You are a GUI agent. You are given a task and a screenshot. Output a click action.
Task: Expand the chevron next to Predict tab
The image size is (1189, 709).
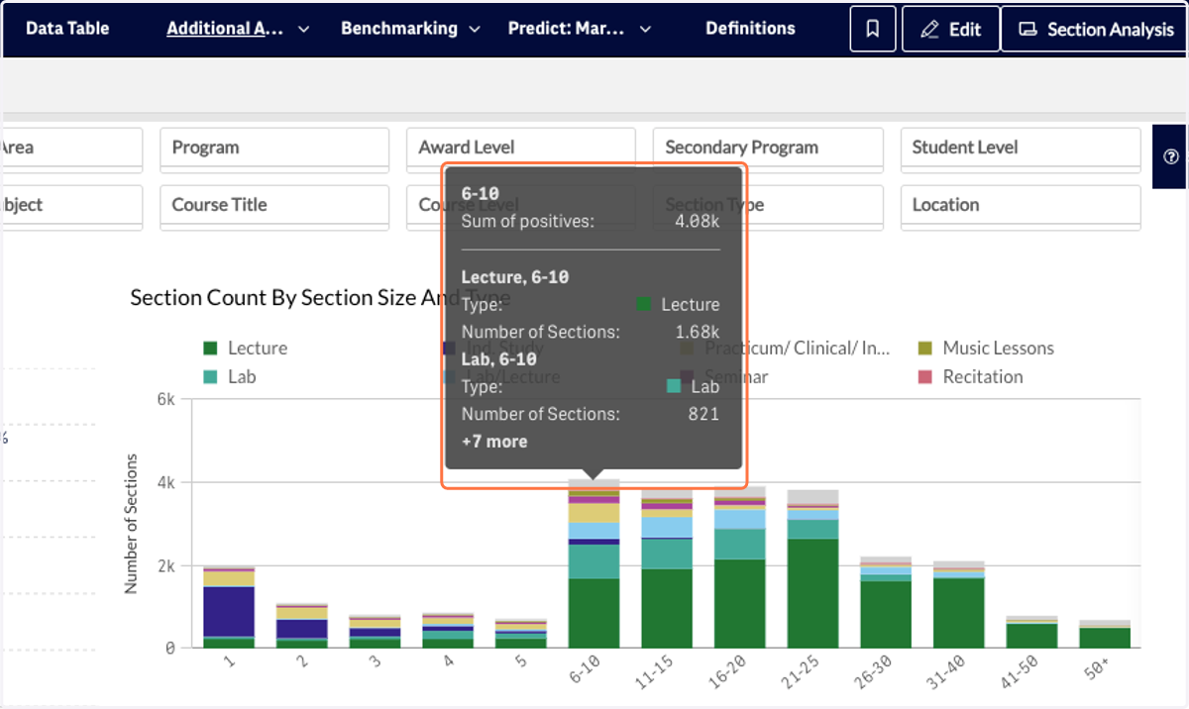(x=646, y=29)
